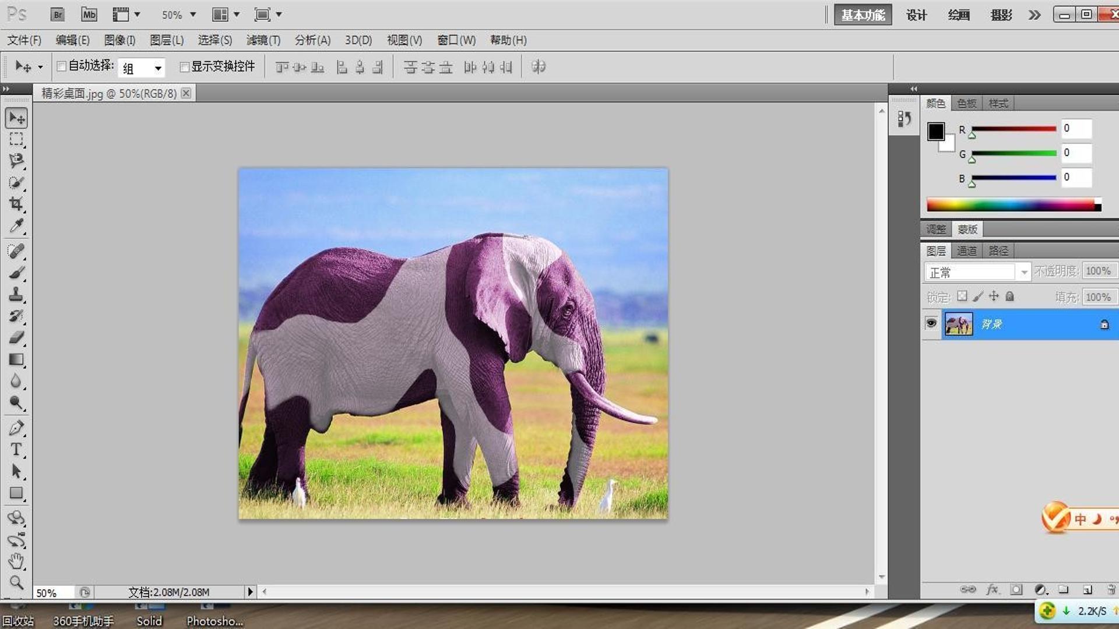The height and width of the screenshot is (629, 1119).
Task: Select the Path Selection tool
Action: click(x=16, y=471)
